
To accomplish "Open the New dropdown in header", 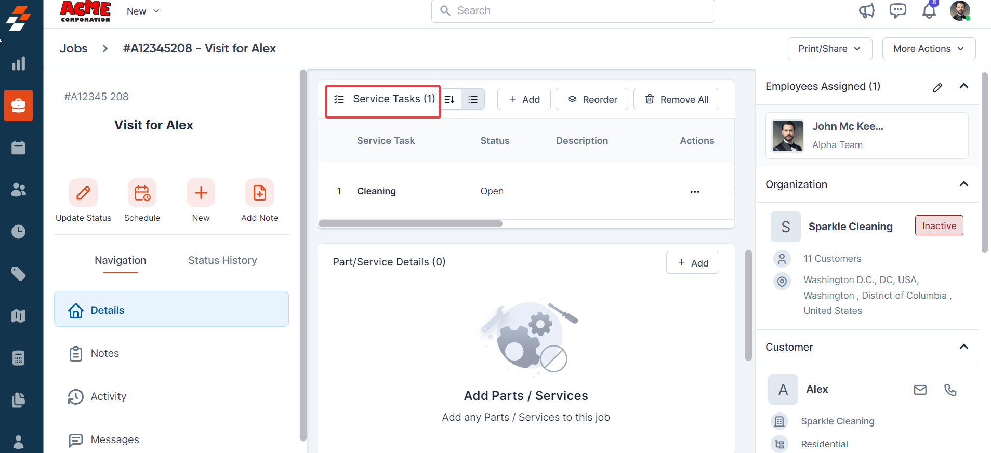I will [143, 11].
